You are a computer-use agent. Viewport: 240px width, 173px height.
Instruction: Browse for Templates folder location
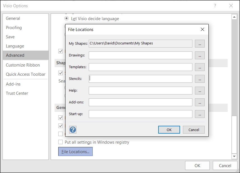click(x=200, y=67)
